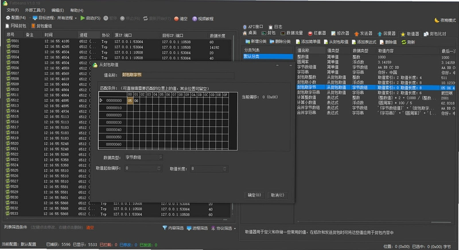459x250 pixels.
Task: Click the 停止(F6) stop toolbar icon
Action: 122,18
